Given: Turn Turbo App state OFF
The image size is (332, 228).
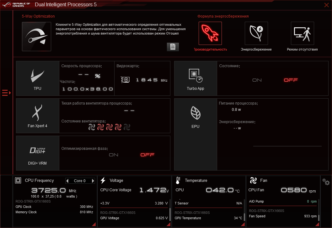Looking at the screenshot, I should pyautogui.click(x=291, y=80).
